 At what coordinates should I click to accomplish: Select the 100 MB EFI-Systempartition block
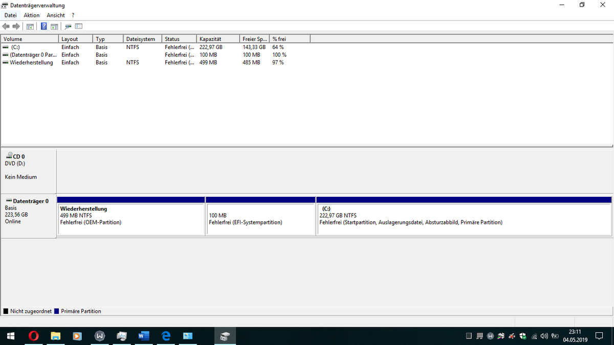pyautogui.click(x=260, y=219)
